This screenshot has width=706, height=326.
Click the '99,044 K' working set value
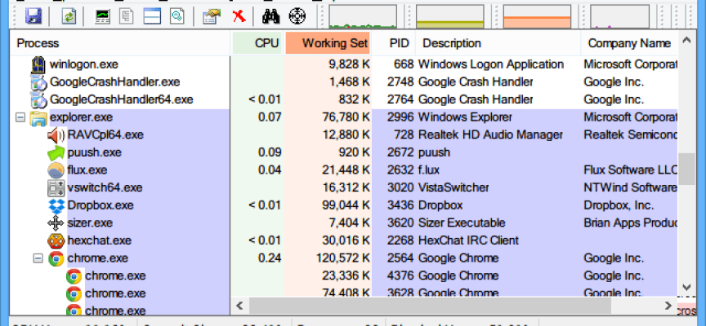tap(346, 205)
